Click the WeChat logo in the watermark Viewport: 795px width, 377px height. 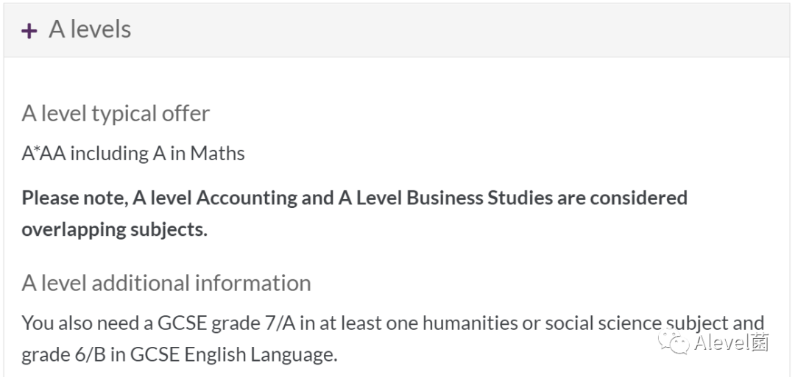[x=674, y=342]
